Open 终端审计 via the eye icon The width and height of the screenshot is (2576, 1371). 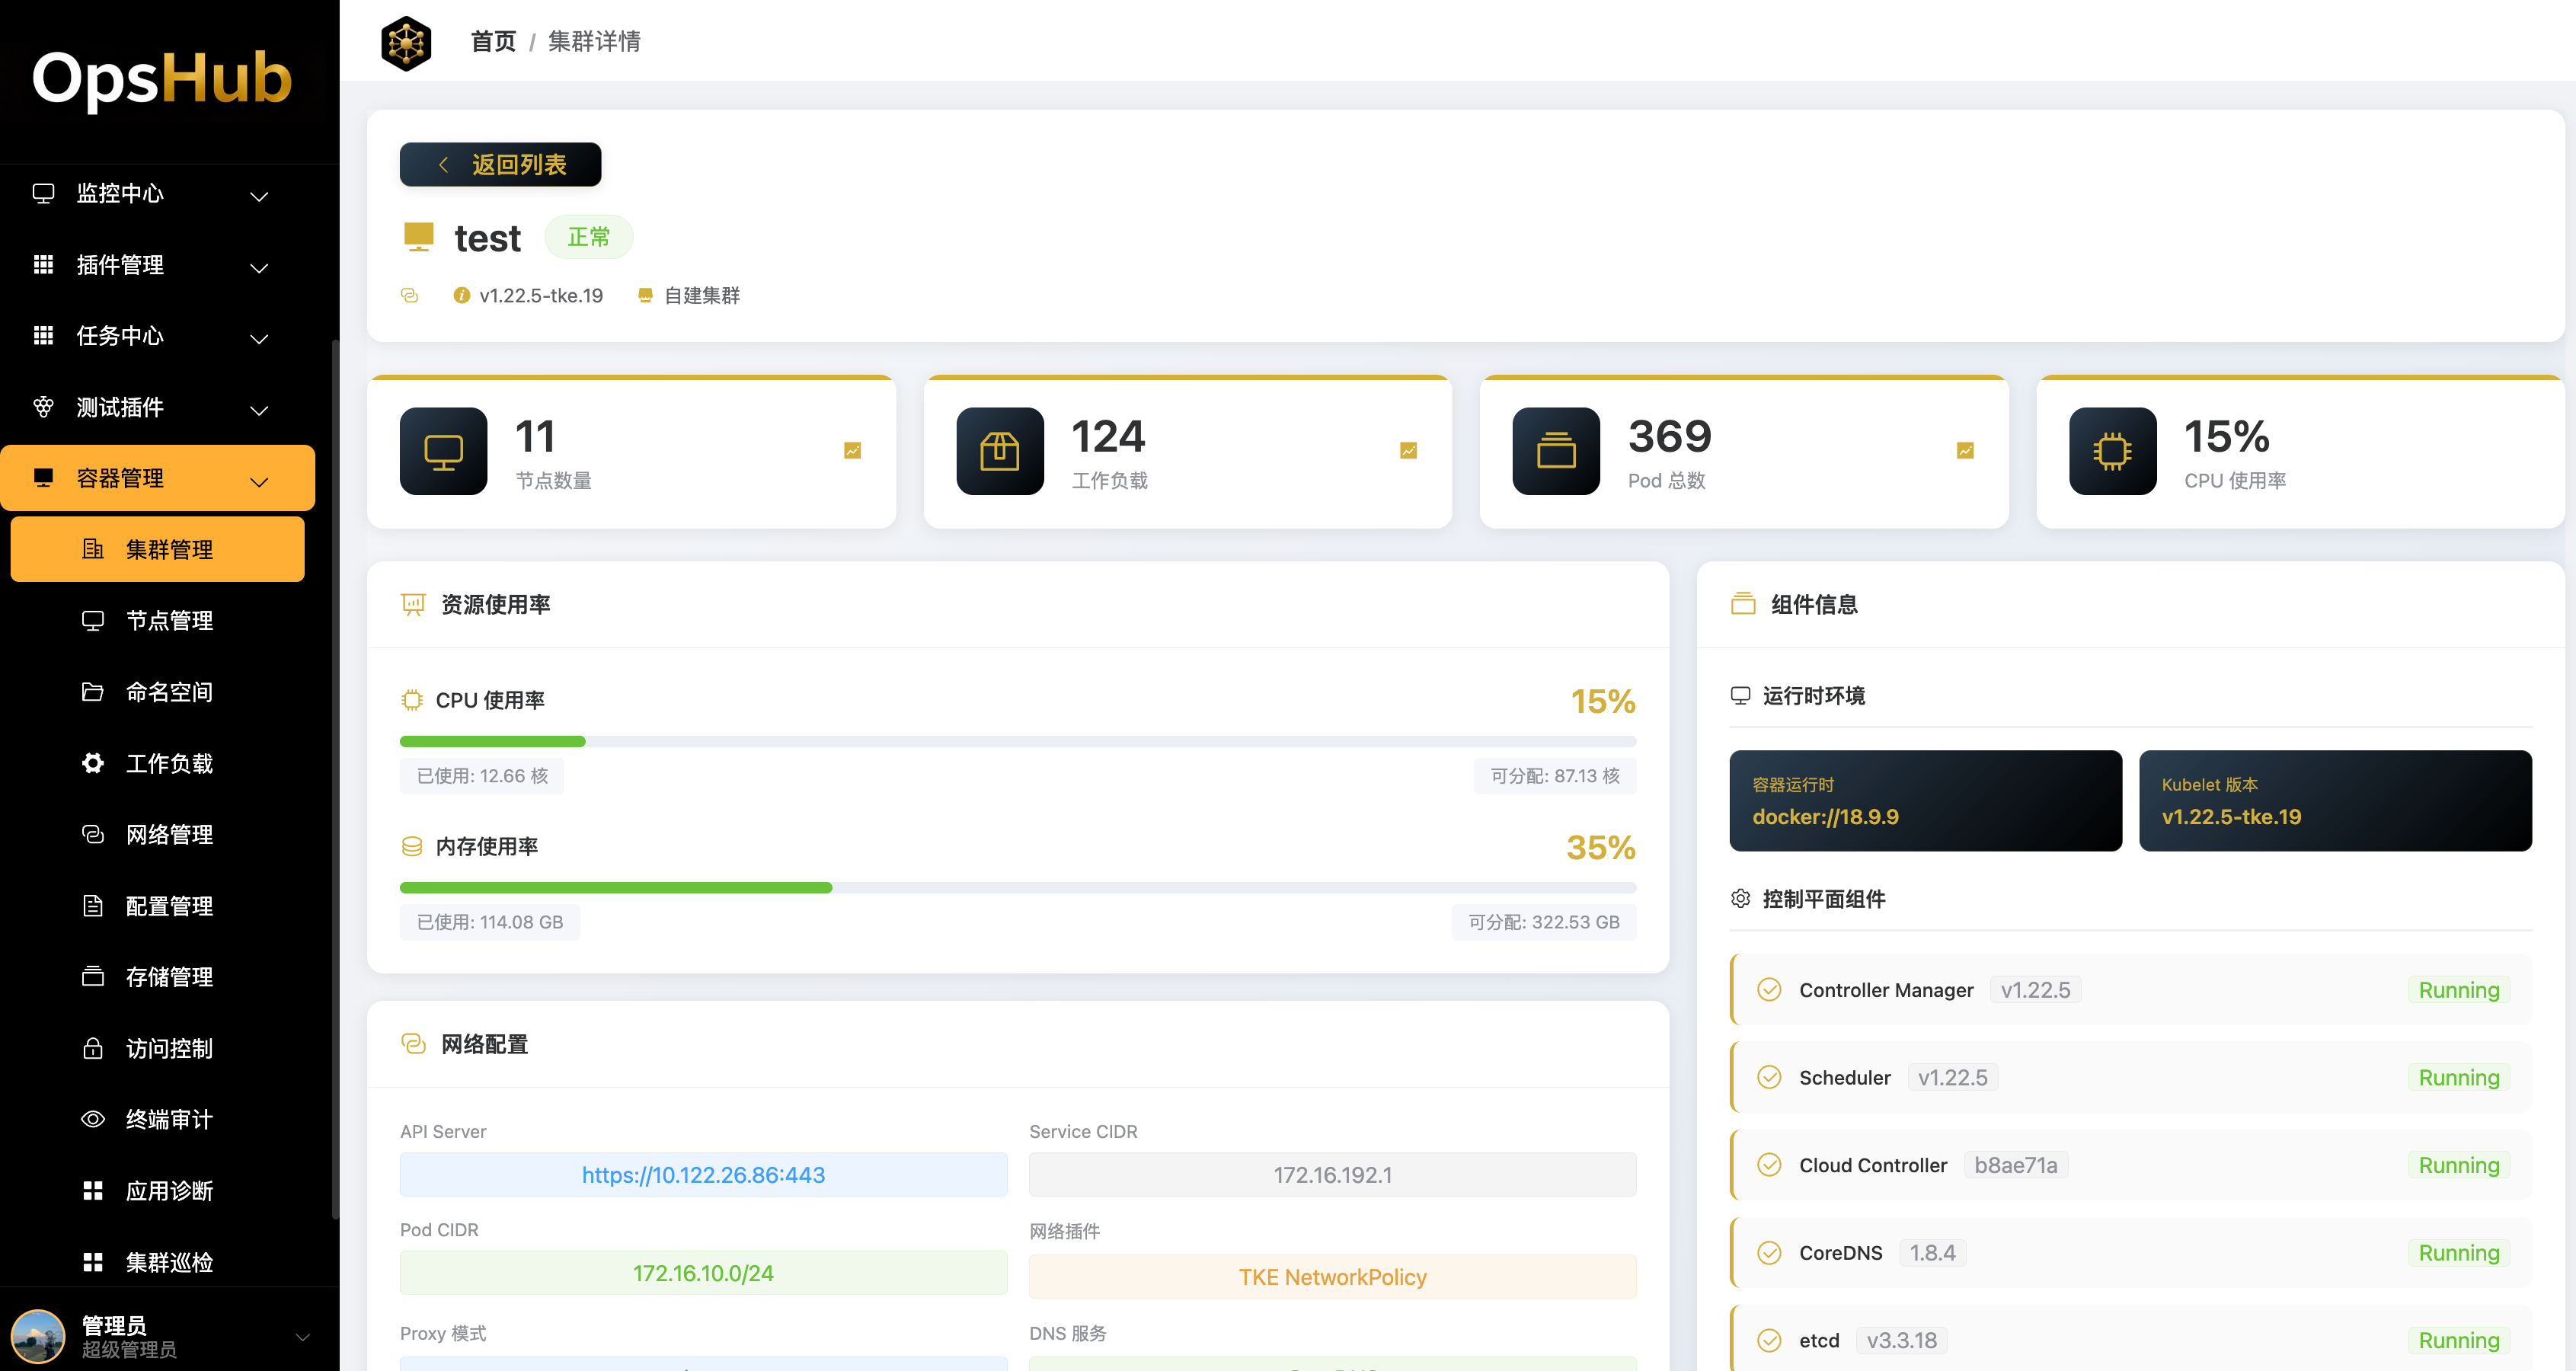coord(93,1119)
